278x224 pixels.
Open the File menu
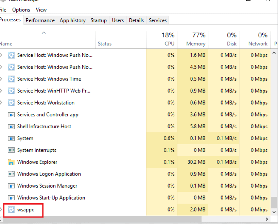3,10
